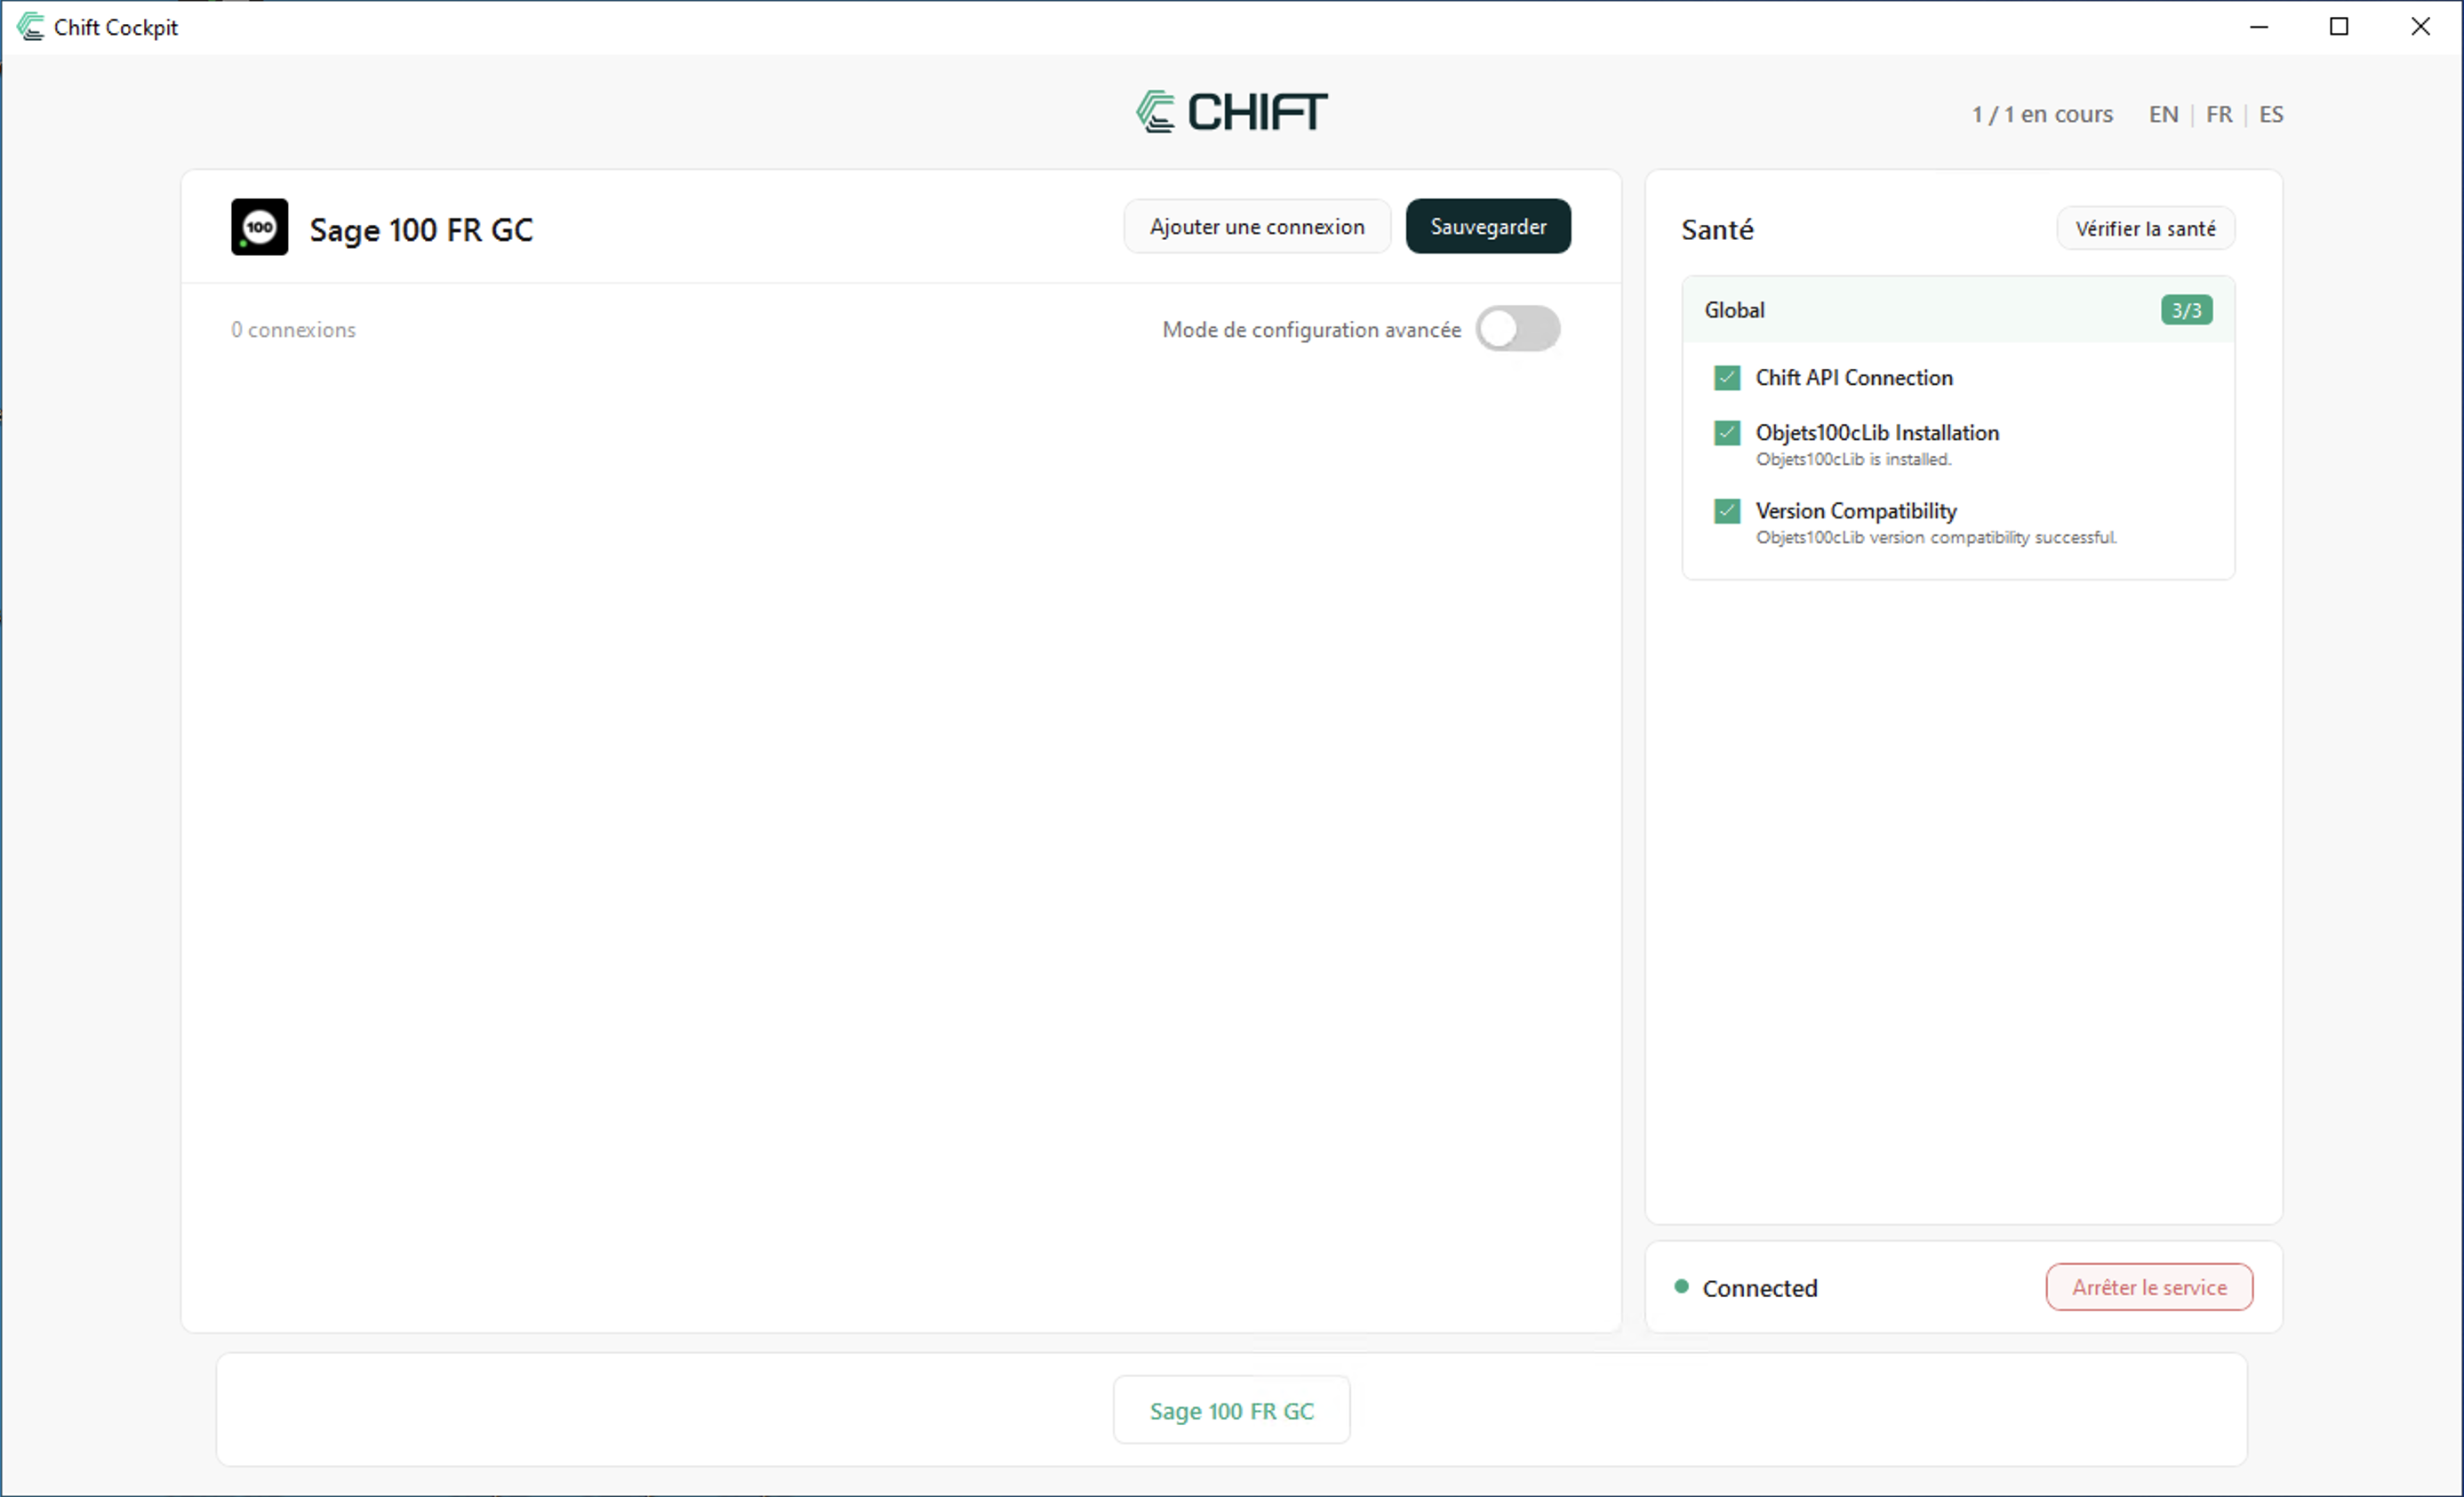Switch language to ES

point(2271,114)
